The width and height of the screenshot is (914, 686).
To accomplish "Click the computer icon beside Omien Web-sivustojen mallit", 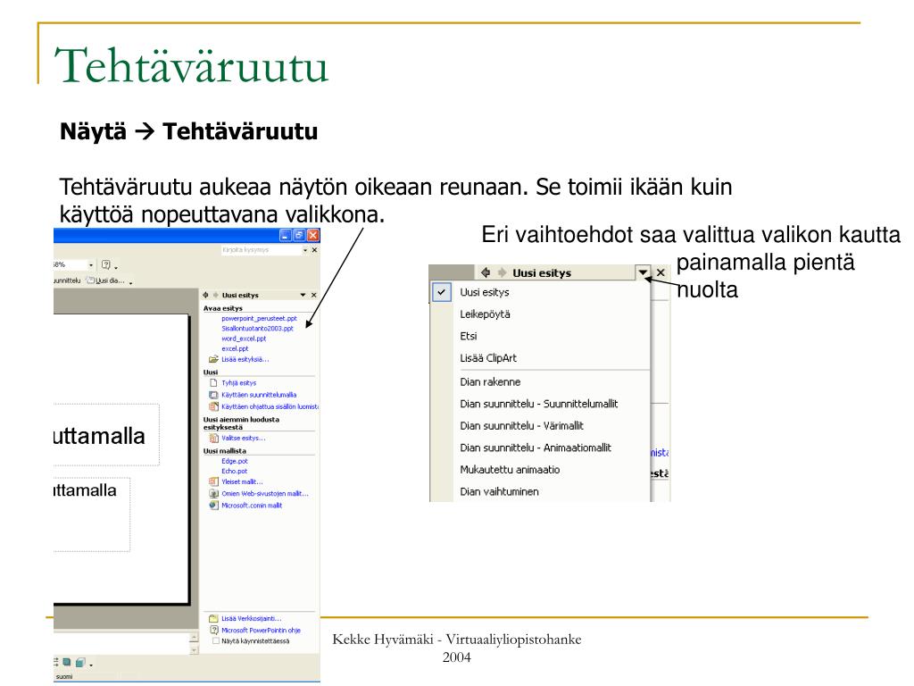I will tap(213, 493).
